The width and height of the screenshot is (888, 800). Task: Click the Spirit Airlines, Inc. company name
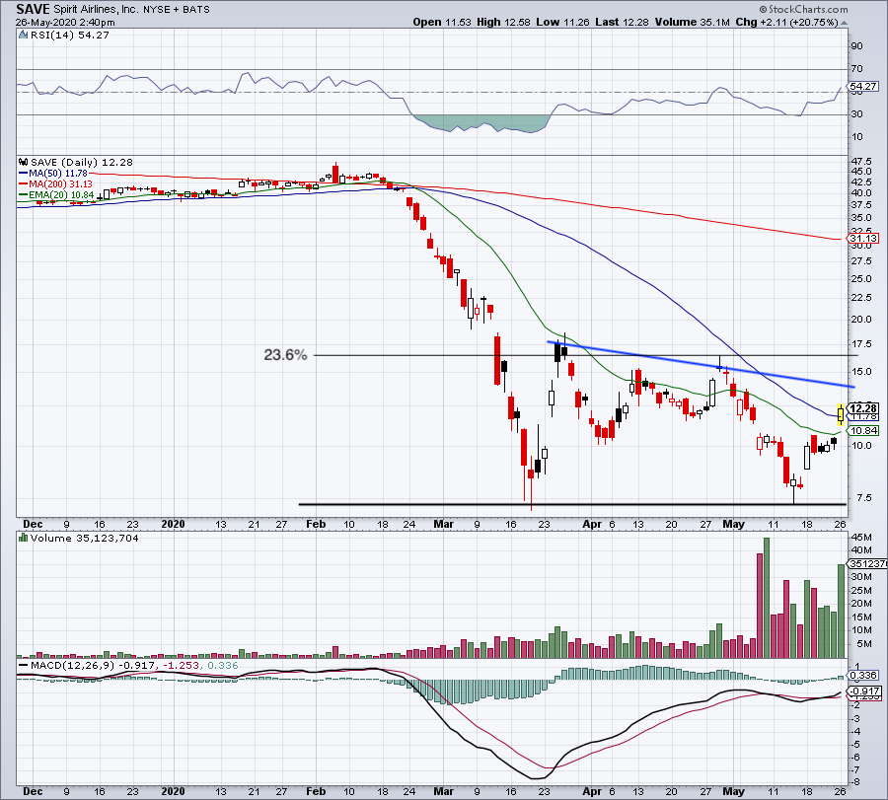(96, 10)
